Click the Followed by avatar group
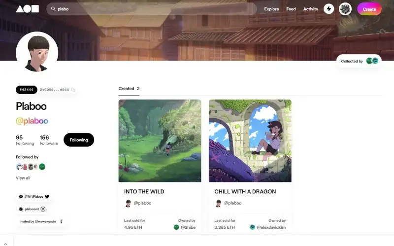 click(31, 167)
